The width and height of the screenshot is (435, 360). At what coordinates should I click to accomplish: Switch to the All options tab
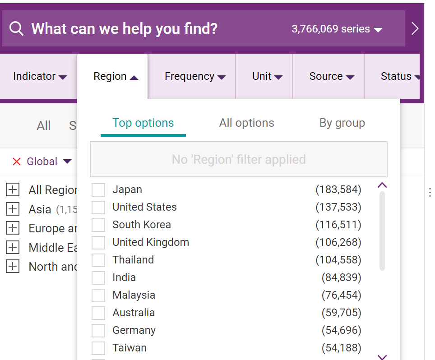(x=246, y=123)
